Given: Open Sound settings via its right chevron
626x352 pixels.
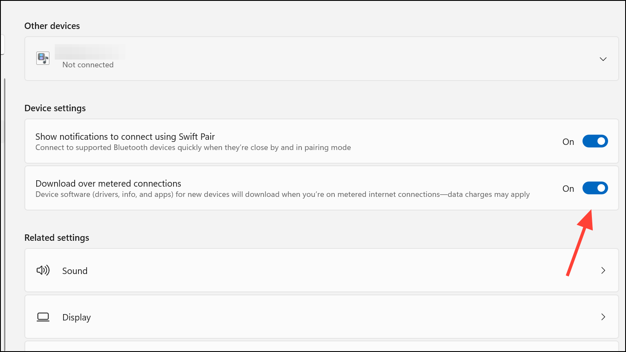Looking at the screenshot, I should pos(603,271).
